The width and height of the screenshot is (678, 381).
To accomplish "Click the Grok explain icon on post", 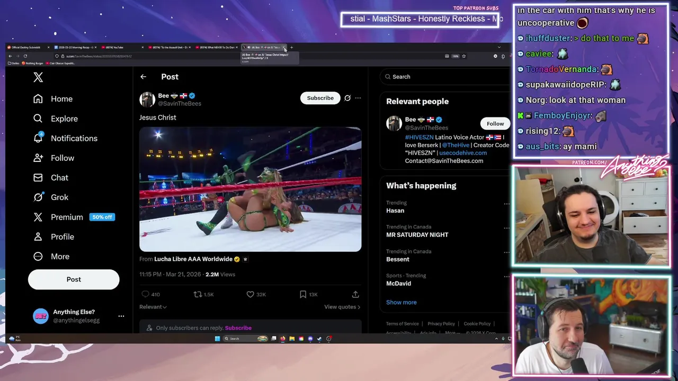I will 347,98.
